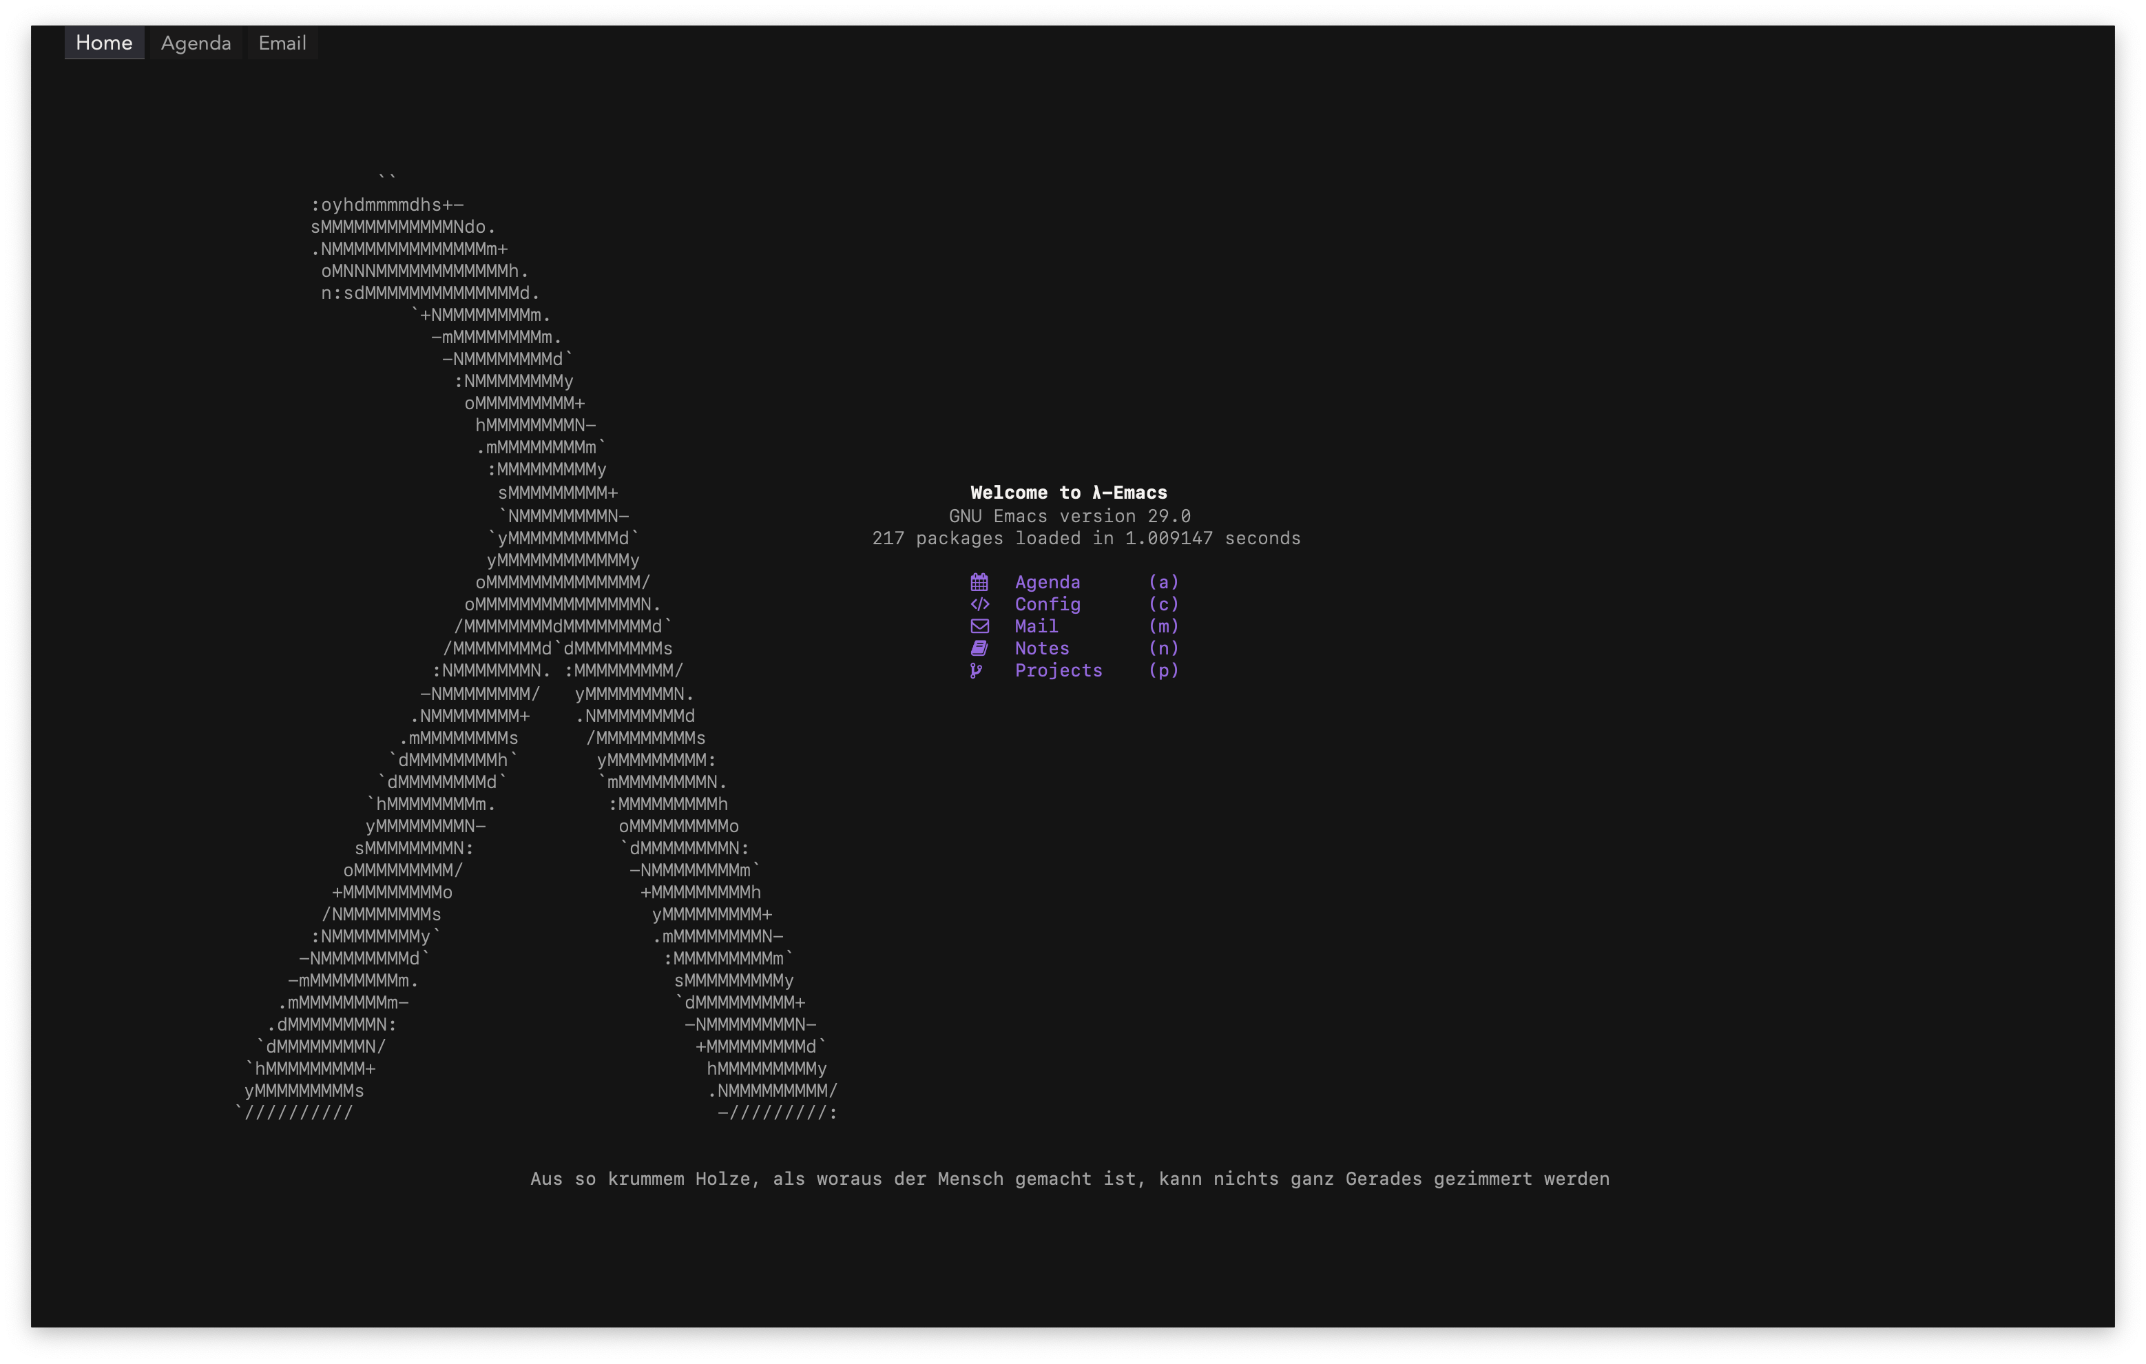The image size is (2146, 1364).
Task: Click the book icon beside Notes
Action: click(979, 648)
